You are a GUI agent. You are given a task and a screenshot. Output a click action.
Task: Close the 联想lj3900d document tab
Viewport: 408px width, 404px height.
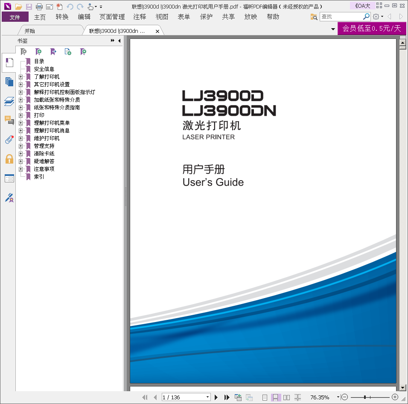click(157, 31)
